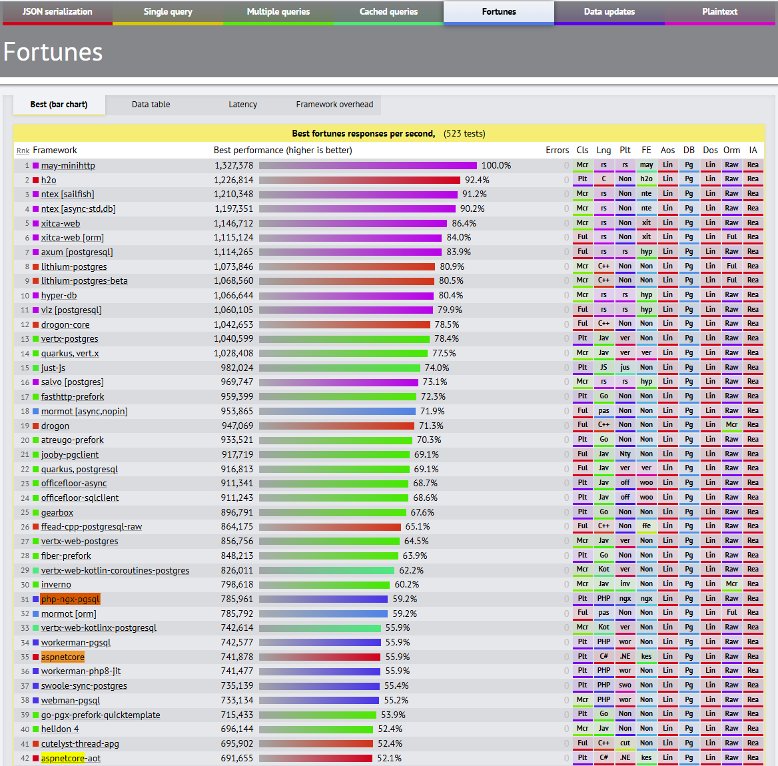Open the vertx-postgres framework link
Viewport: 778px width, 766px height.
click(69, 339)
